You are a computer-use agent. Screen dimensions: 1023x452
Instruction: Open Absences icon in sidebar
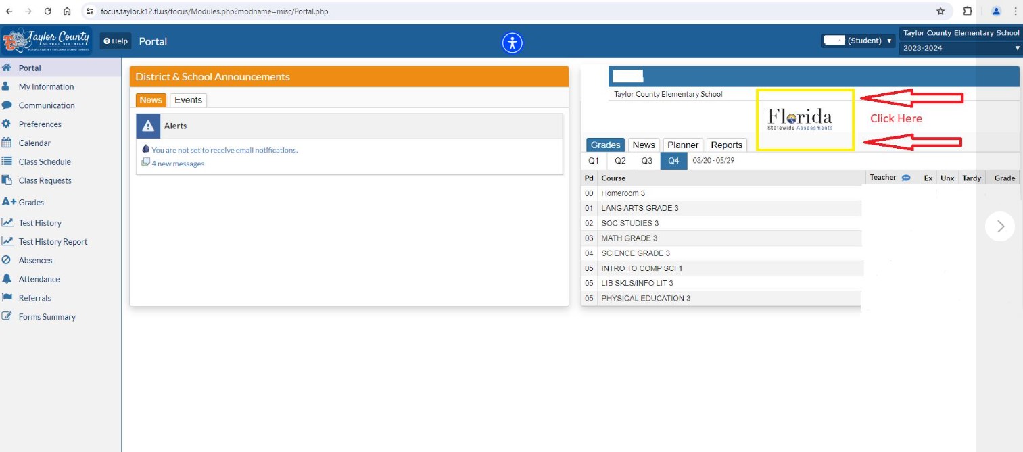point(7,260)
